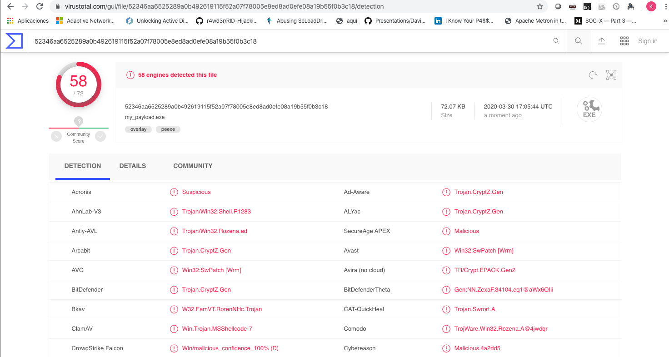Vote malicious with community X button
This screenshot has height=357, width=669.
pyautogui.click(x=56, y=136)
